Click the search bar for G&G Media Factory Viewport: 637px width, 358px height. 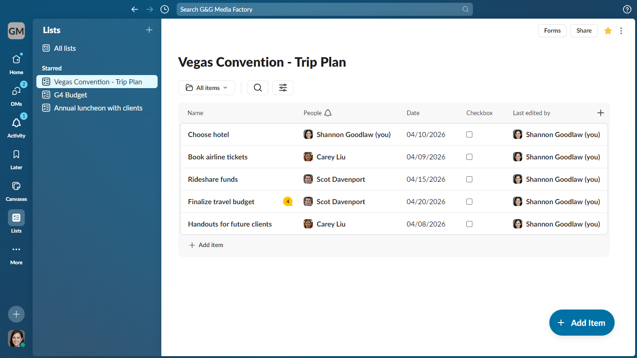(x=325, y=9)
